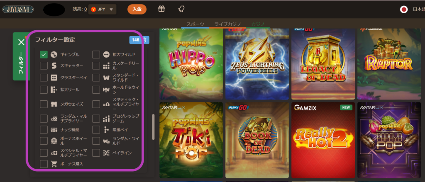The width and height of the screenshot is (425, 182).
Task: Open Zeus Lightning Power Reels game
Action: pyautogui.click(x=257, y=64)
